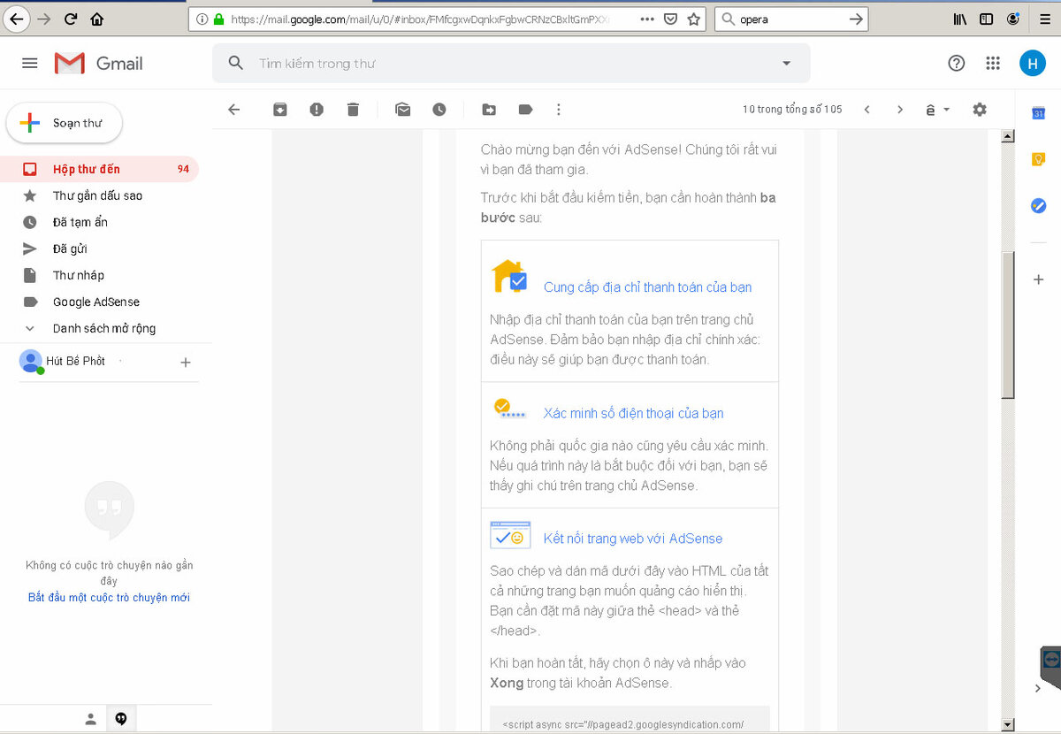Click 'Cung cấp địa chỉ thanh toán của bạn' link
Image resolution: width=1061 pixels, height=734 pixels.
coord(647,287)
